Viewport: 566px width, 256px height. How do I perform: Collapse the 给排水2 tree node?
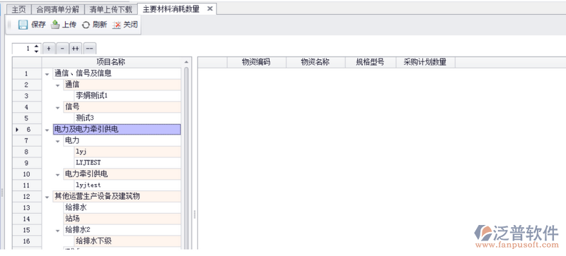point(58,231)
